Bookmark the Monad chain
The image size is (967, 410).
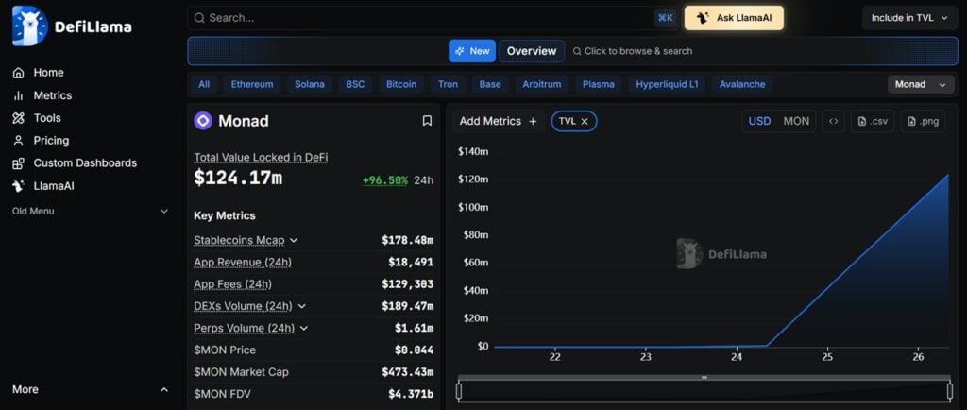tap(427, 121)
